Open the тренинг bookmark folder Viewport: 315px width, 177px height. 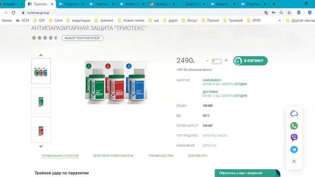(x=104, y=20)
